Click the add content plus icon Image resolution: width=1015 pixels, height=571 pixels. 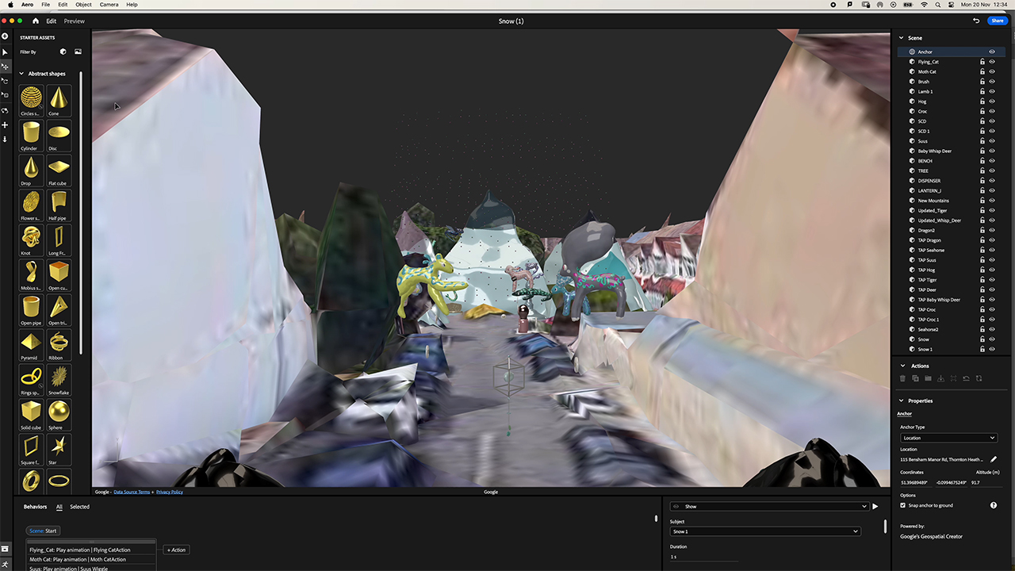point(5,36)
